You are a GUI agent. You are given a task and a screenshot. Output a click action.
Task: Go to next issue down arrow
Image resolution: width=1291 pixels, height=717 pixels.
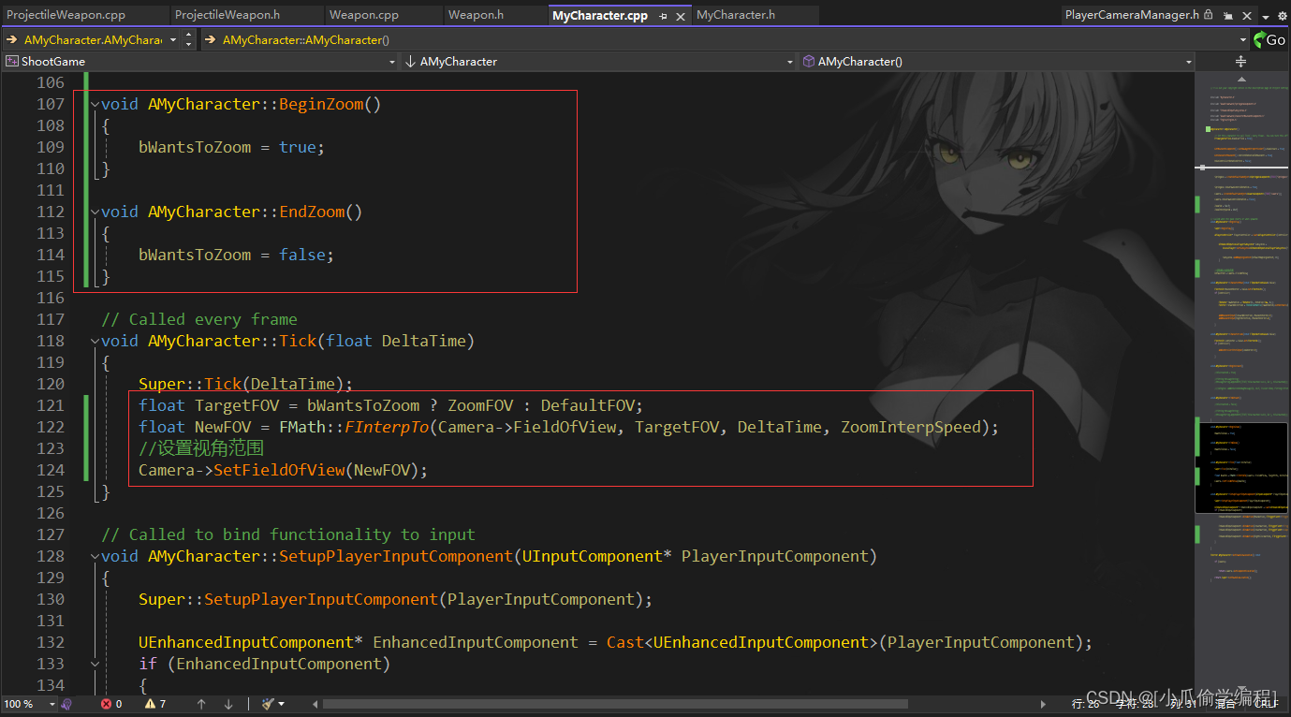tap(228, 704)
